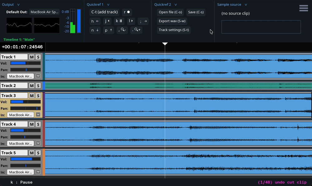Open the Default Out device dropdown

pyautogui.click(x=44, y=12)
